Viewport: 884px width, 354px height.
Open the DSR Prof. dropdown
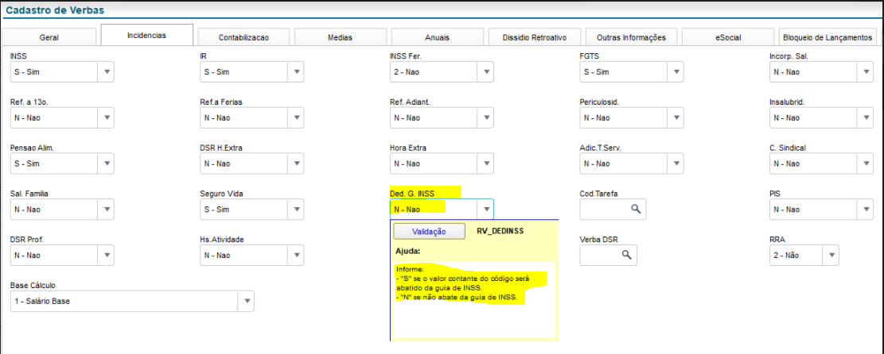click(106, 255)
